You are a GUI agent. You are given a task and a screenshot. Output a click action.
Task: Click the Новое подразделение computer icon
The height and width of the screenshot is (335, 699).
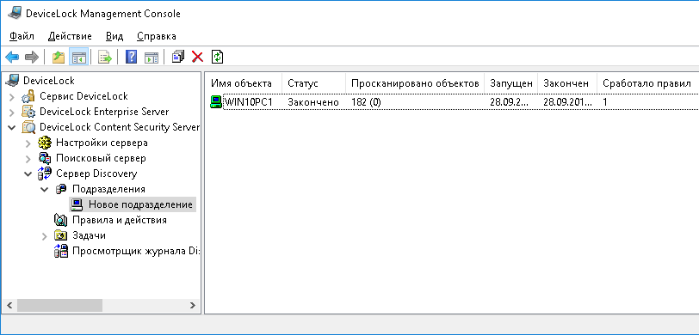pos(77,204)
